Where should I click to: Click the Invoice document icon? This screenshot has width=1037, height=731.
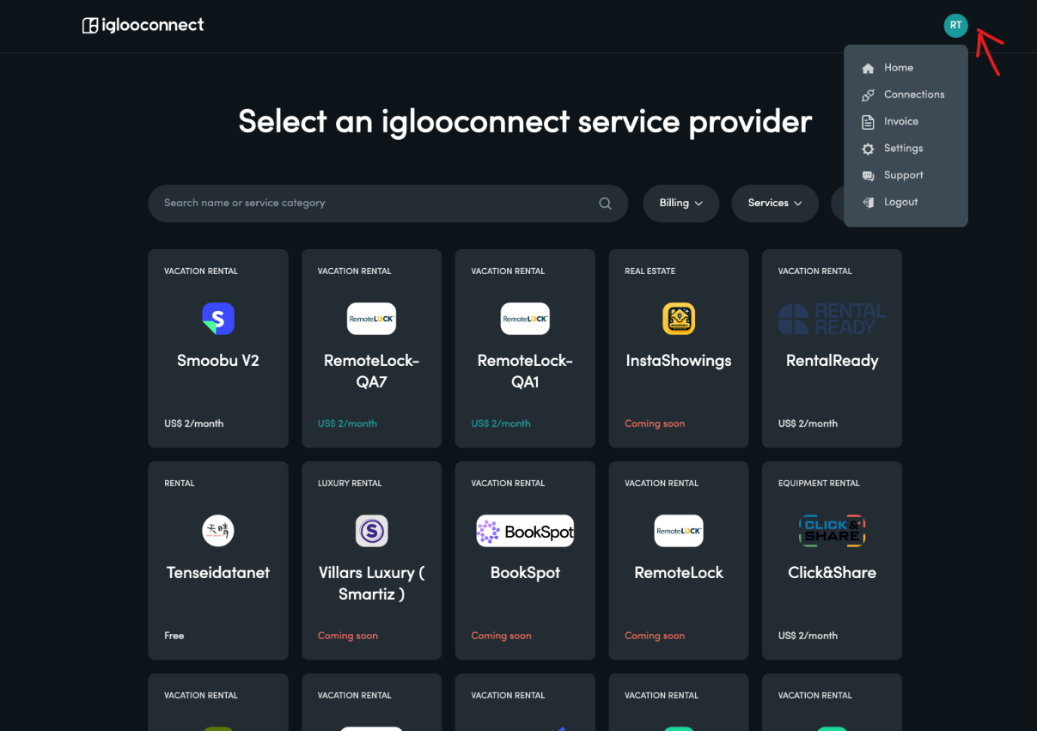[x=868, y=122]
